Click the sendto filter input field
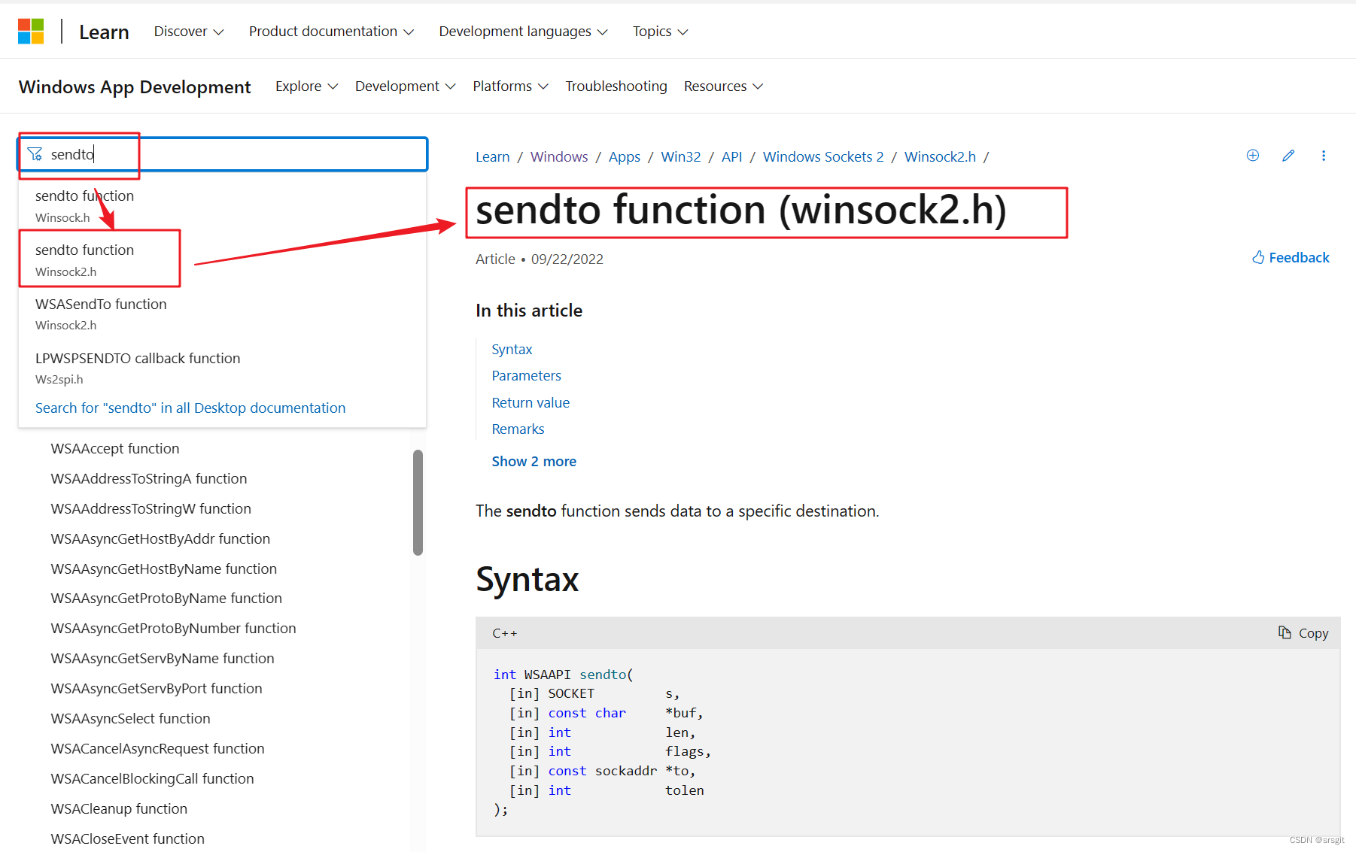This screenshot has height=852, width=1356. point(223,154)
